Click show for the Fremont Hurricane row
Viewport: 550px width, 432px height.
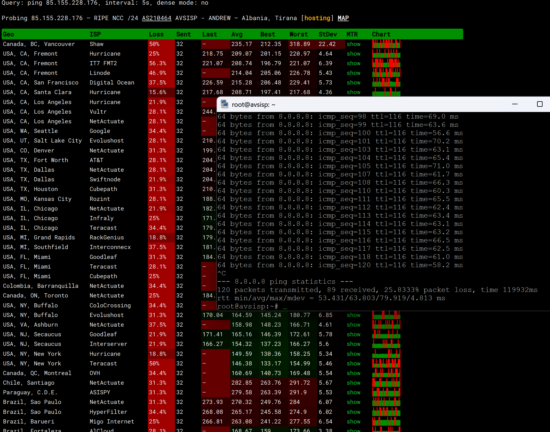tap(354, 54)
